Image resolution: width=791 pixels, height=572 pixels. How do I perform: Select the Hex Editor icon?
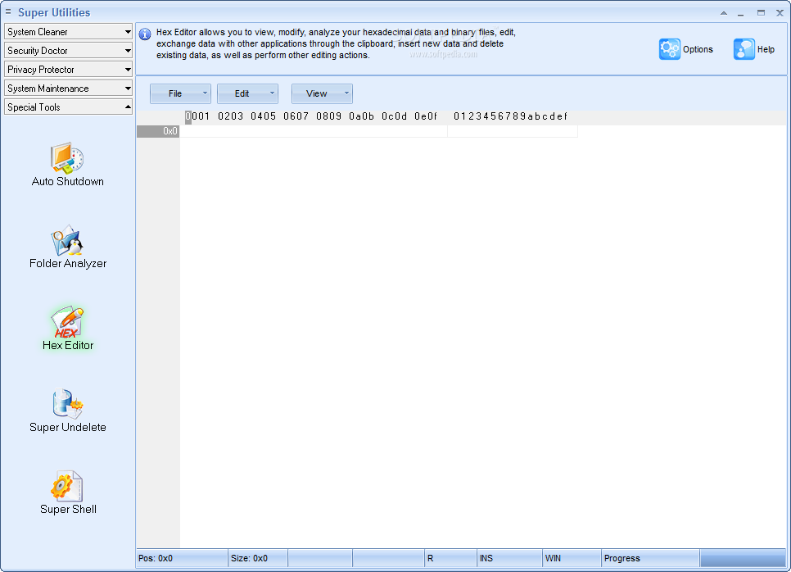pyautogui.click(x=67, y=322)
